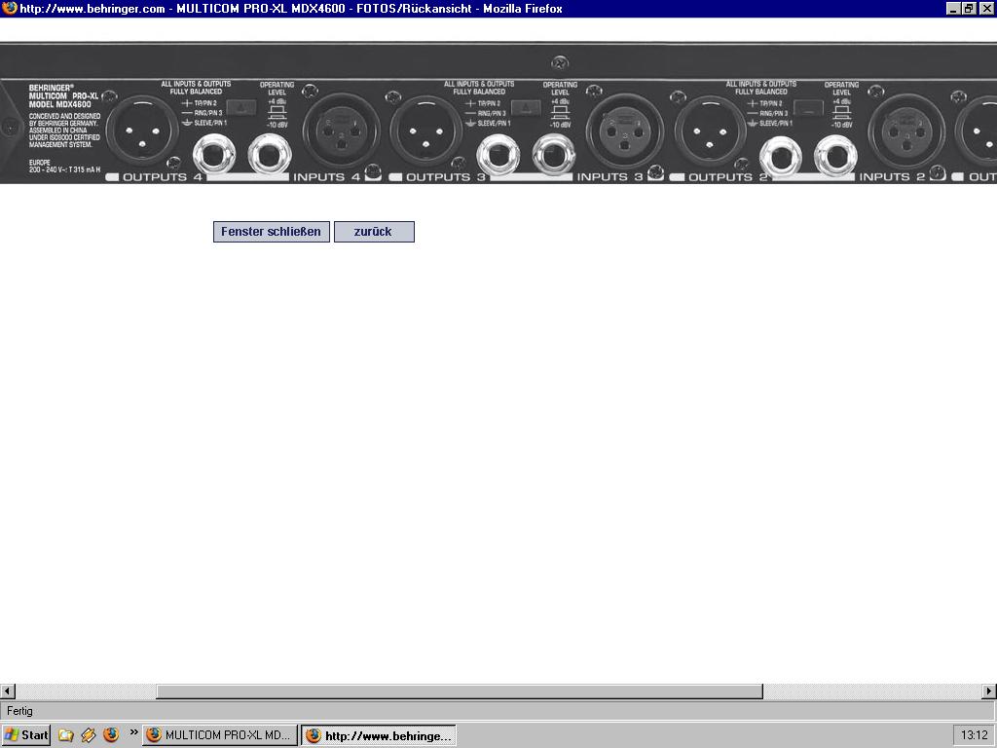Click the 'Fenster schließen' button

(x=272, y=232)
